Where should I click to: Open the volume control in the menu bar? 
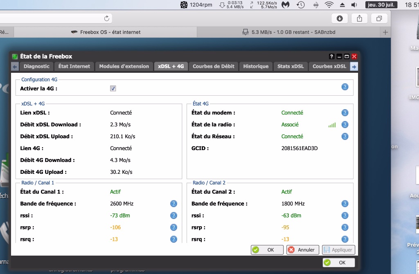point(354,5)
